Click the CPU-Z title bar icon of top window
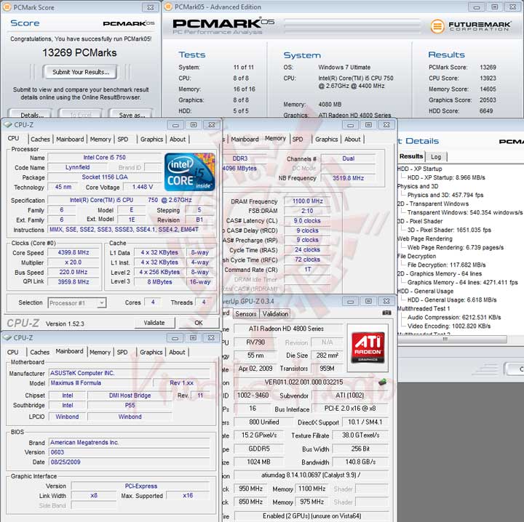Screen dimensions: 524x522 pyautogui.click(x=7, y=125)
